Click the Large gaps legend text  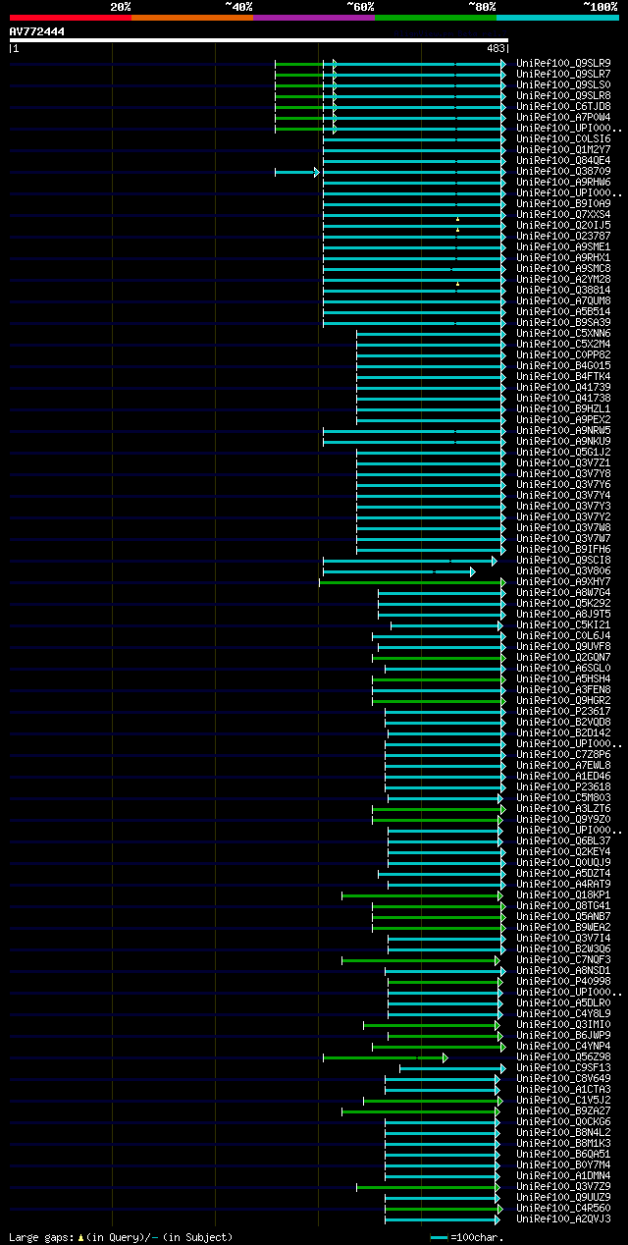(121, 1237)
